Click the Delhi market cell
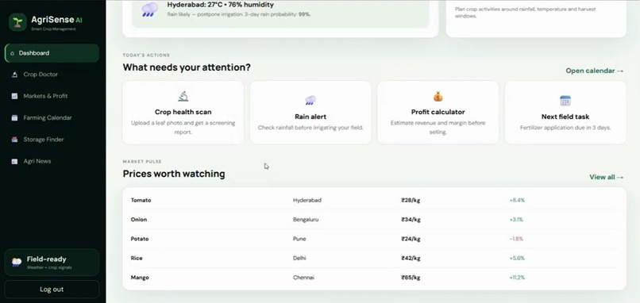Screen dimensions: 640x303 pyautogui.click(x=299, y=258)
